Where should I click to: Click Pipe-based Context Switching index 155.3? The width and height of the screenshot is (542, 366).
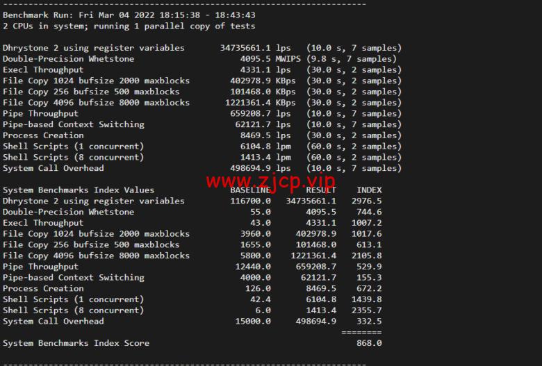click(x=369, y=278)
